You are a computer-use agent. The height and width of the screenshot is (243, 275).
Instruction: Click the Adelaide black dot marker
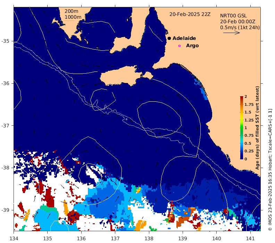[x=169, y=38]
